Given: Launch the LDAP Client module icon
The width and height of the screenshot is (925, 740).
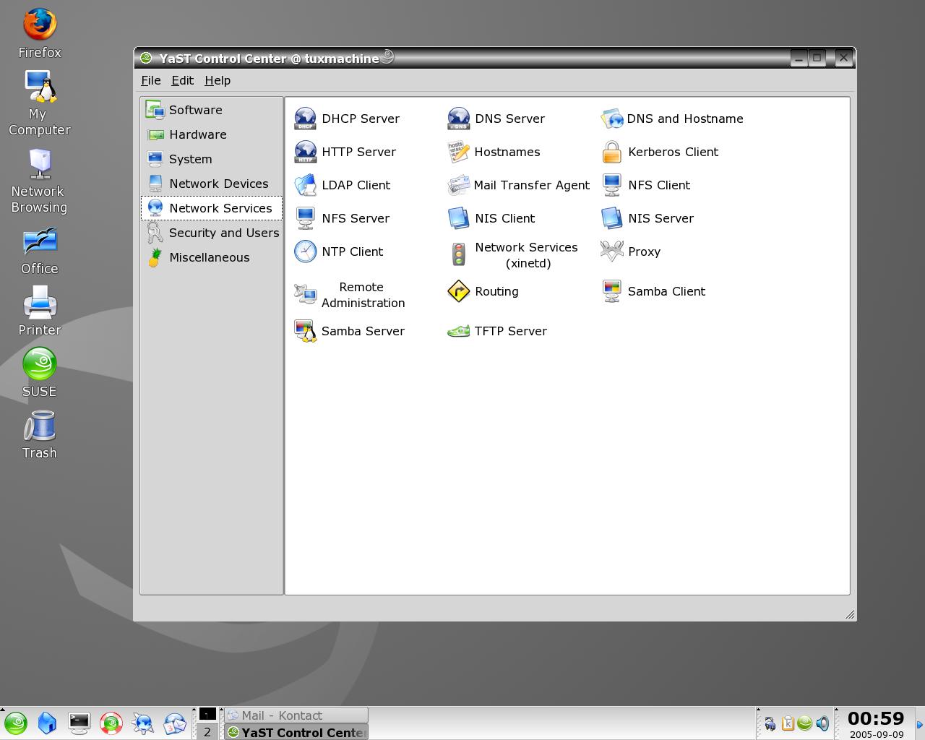Looking at the screenshot, I should (x=306, y=185).
